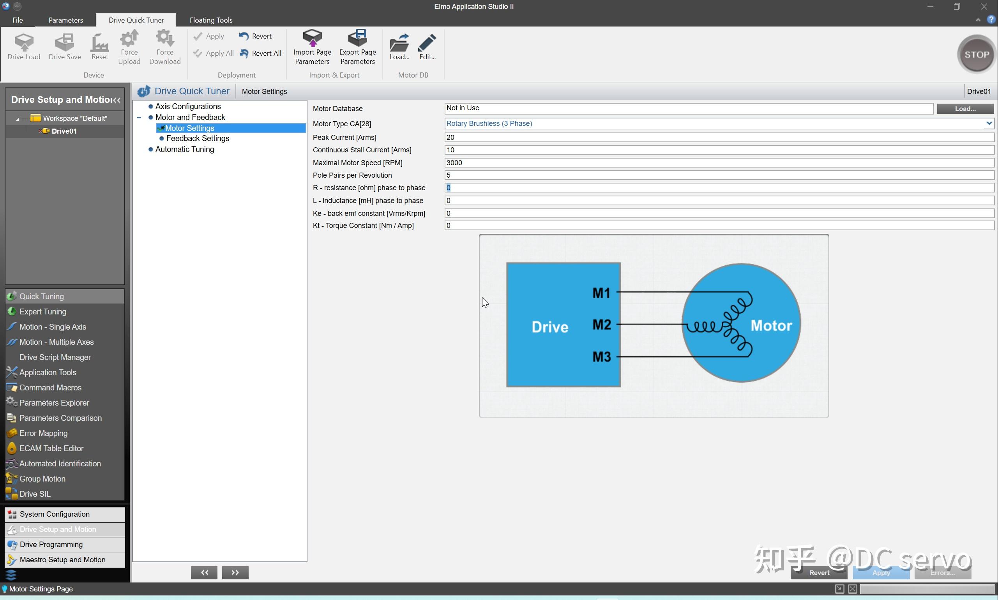Open Motor DB Load icon
Viewport: 998px width, 600px height.
399,43
